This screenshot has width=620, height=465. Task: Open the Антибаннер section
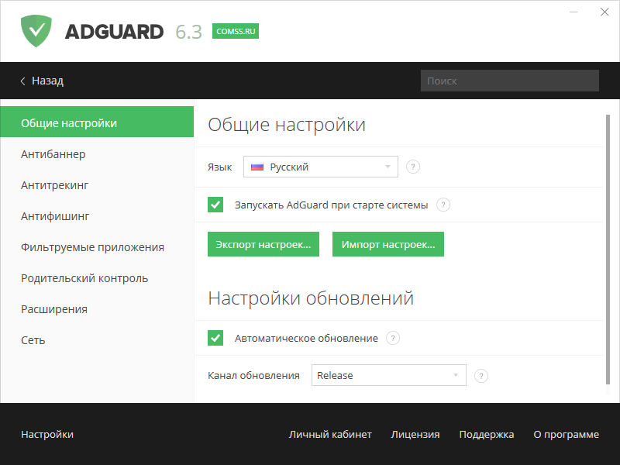tap(97, 154)
